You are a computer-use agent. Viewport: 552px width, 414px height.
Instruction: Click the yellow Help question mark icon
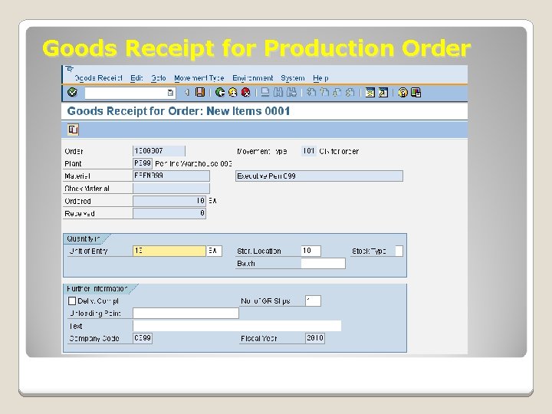[402, 92]
